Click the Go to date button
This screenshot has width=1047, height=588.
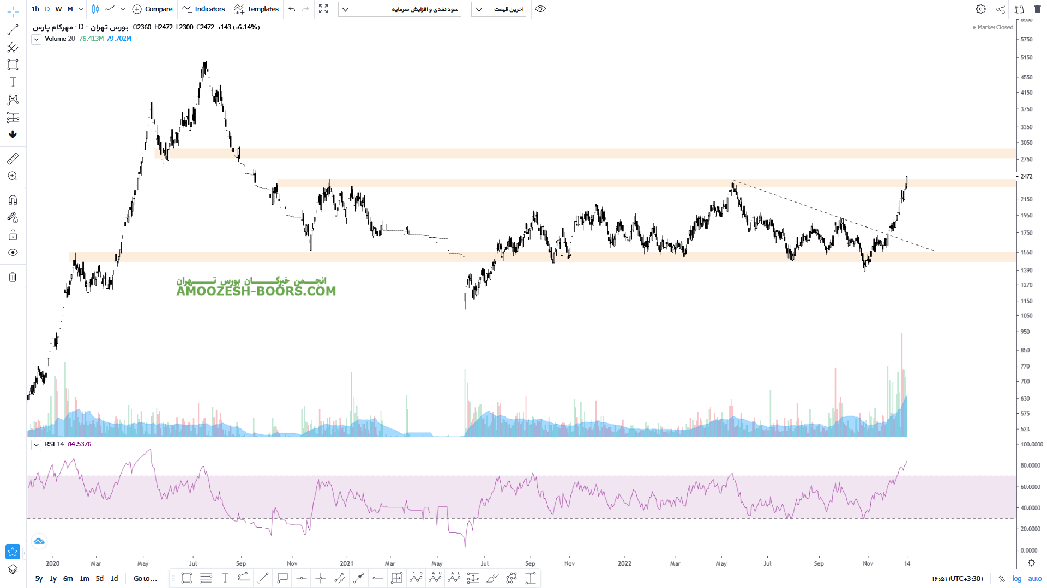(145, 579)
